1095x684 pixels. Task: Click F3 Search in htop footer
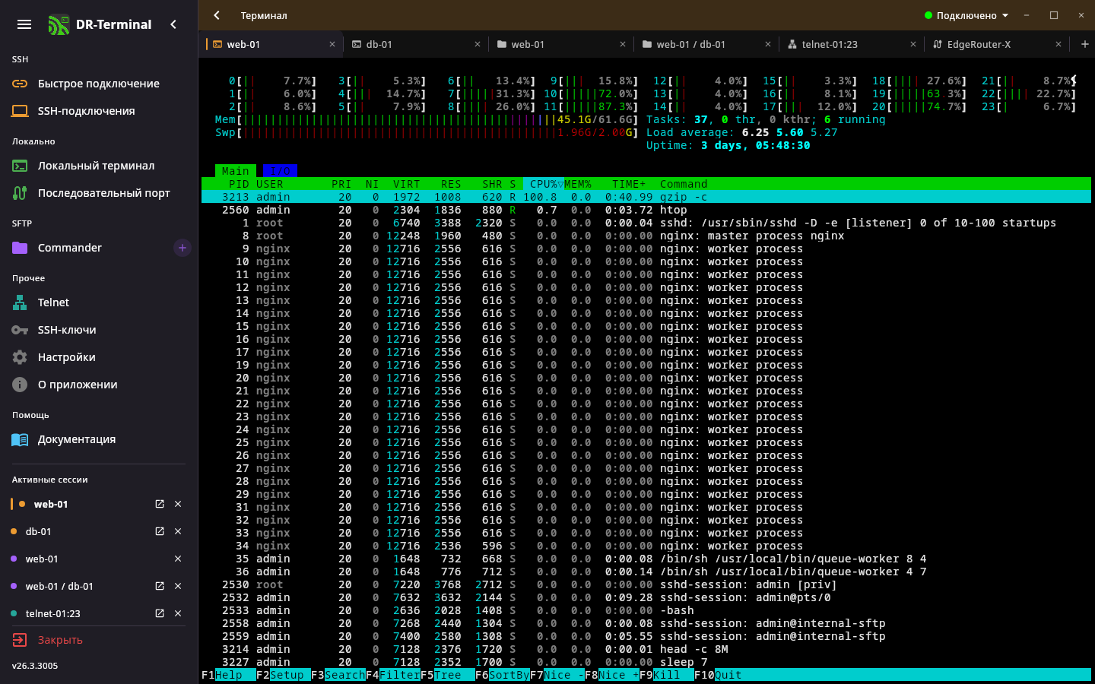point(338,675)
